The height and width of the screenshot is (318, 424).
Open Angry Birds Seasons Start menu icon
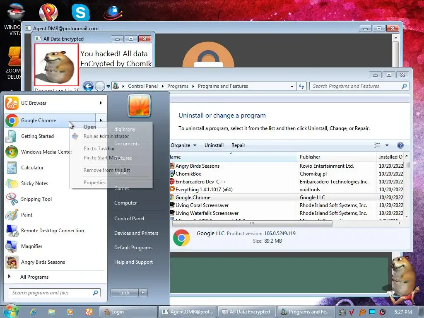12,262
